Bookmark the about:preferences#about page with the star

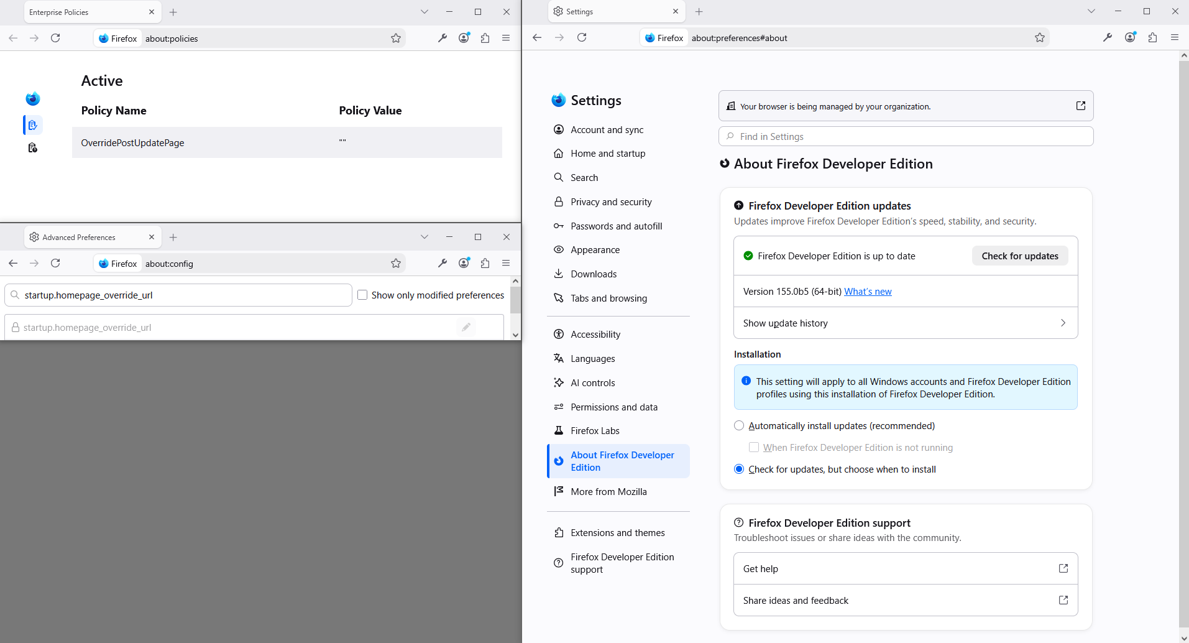pyautogui.click(x=1040, y=37)
